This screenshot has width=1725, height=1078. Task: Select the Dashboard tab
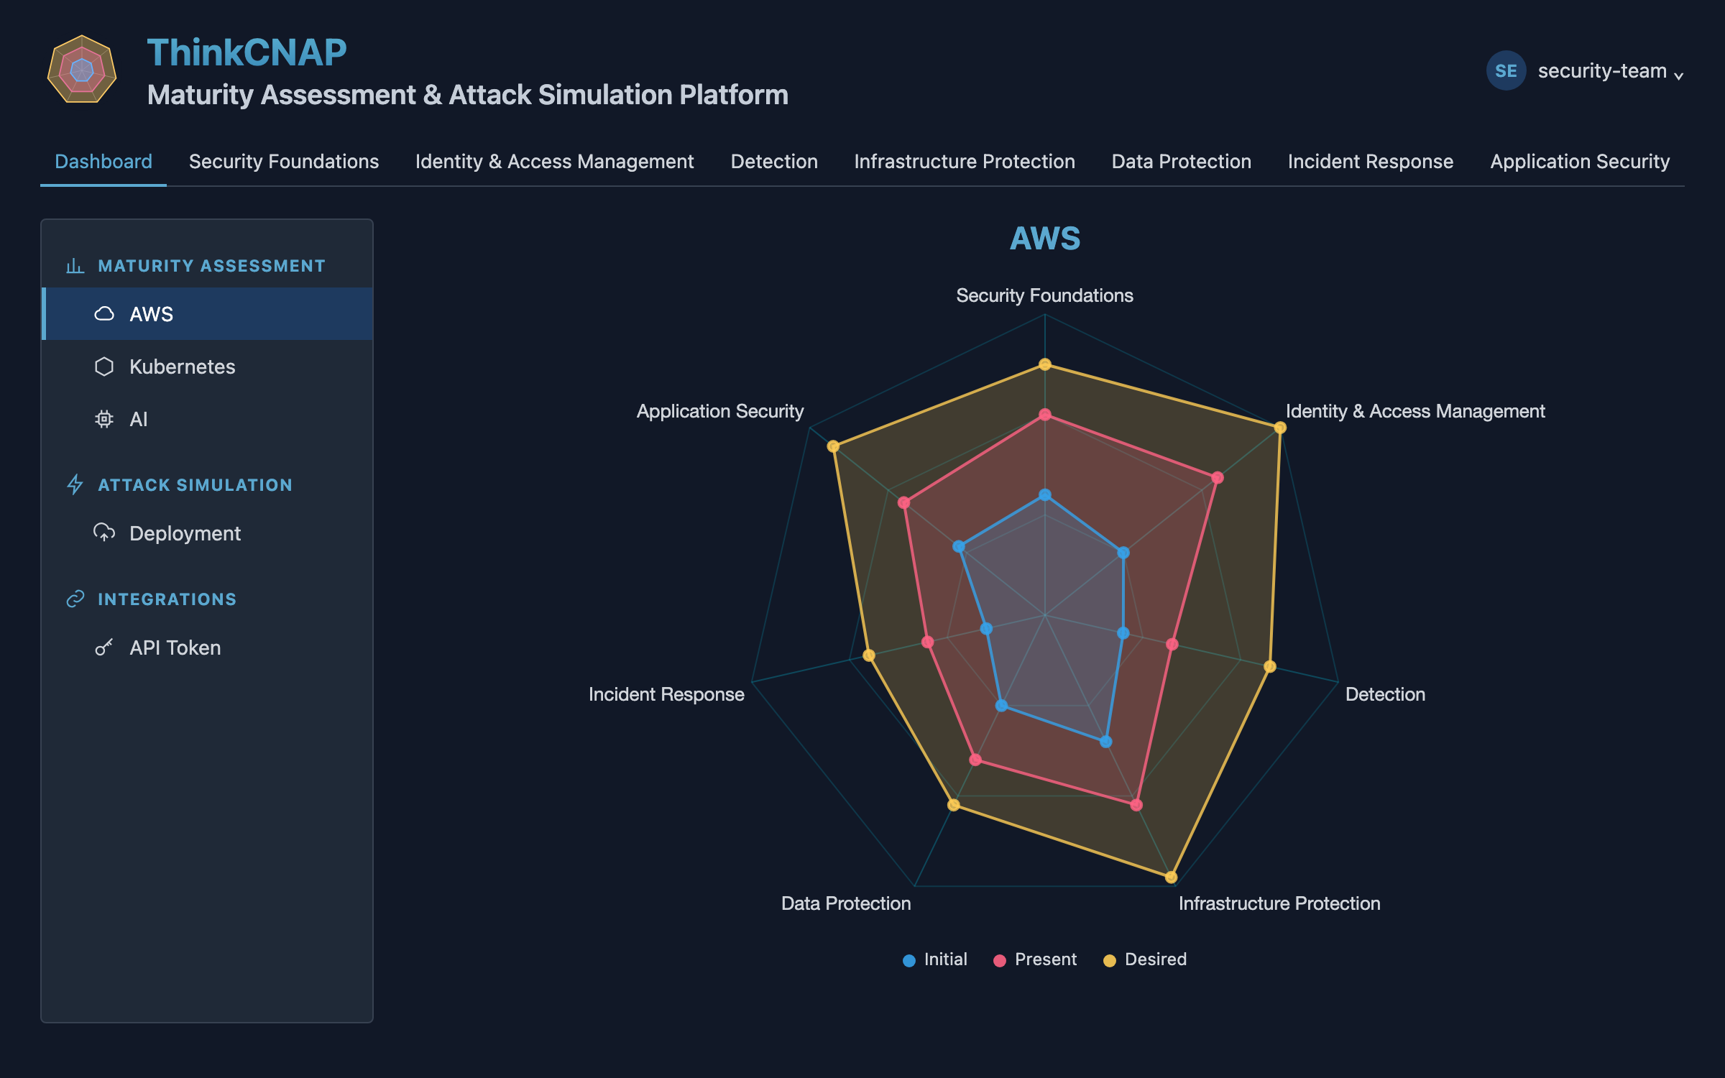click(103, 162)
